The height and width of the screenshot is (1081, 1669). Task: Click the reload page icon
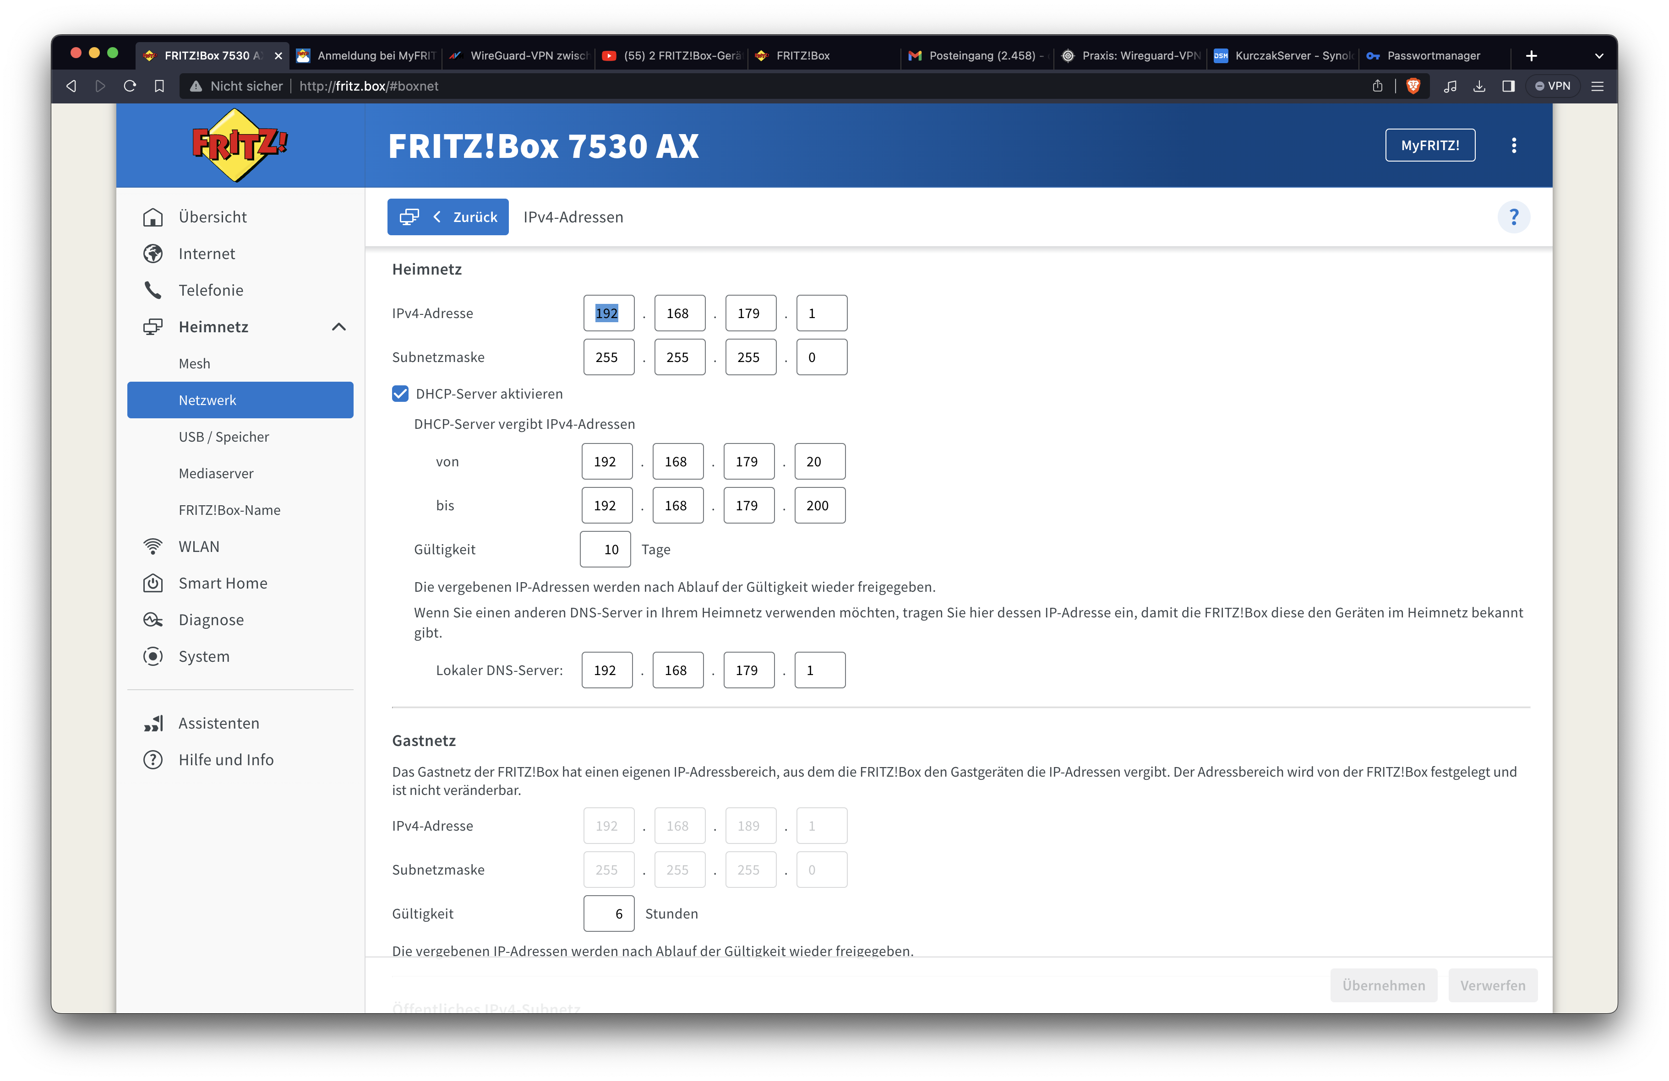(130, 86)
